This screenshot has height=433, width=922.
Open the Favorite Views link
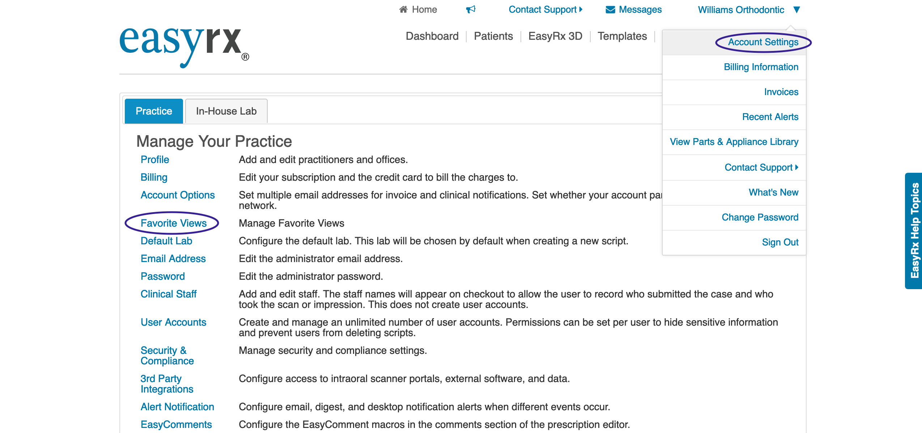click(x=174, y=223)
